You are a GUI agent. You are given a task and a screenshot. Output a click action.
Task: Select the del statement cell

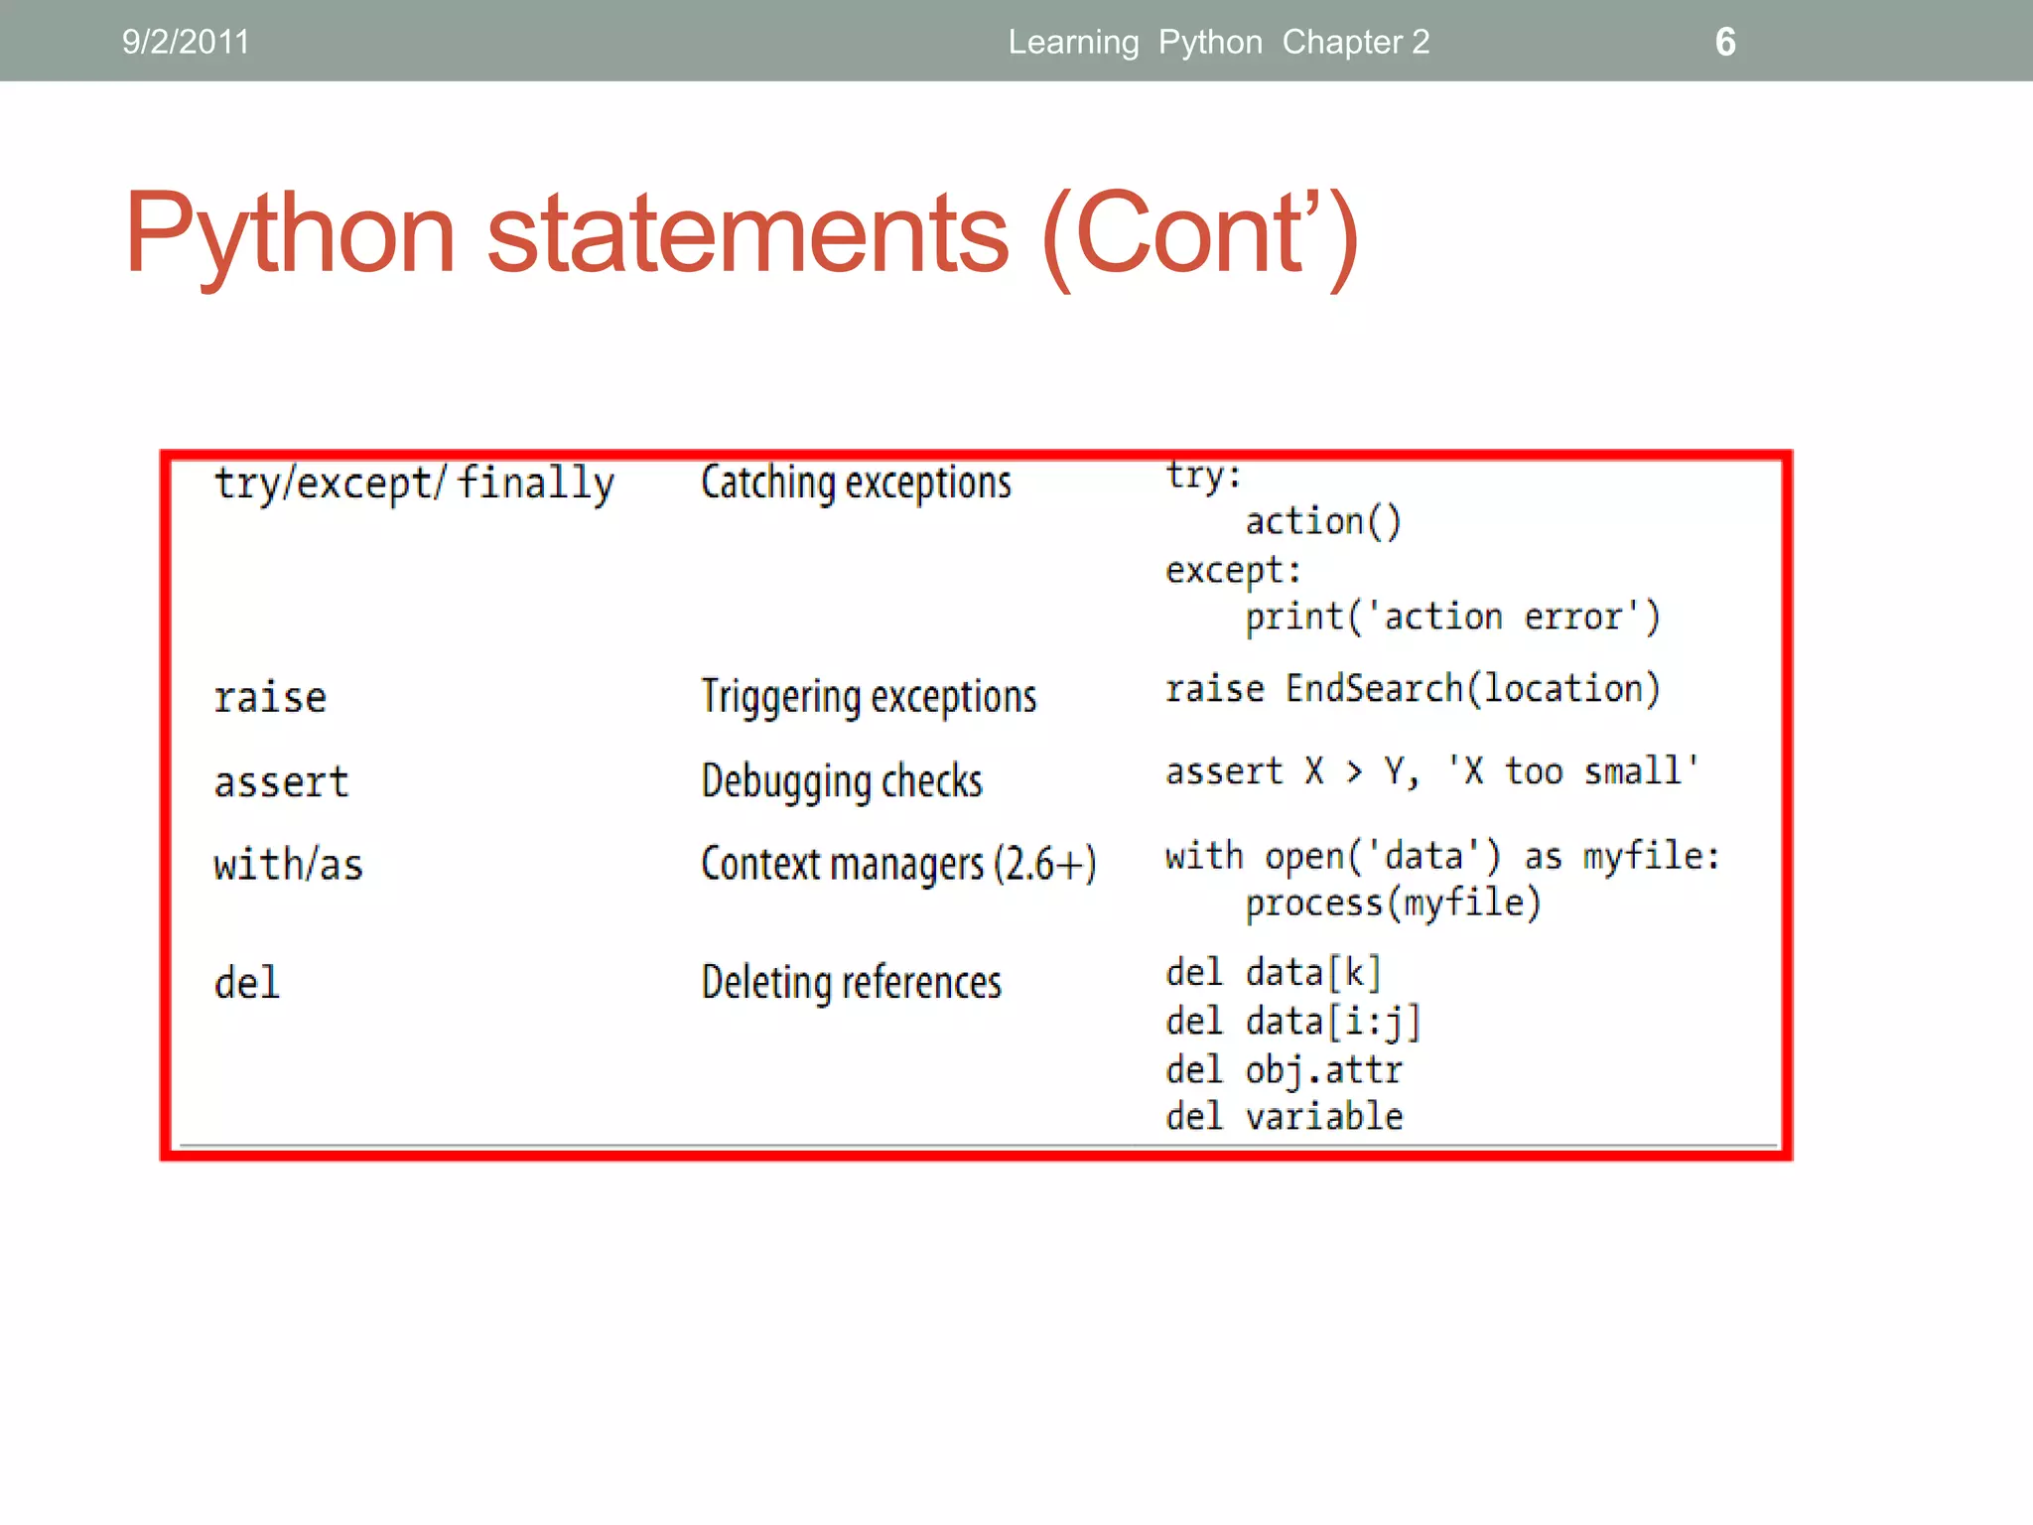pos(247,983)
